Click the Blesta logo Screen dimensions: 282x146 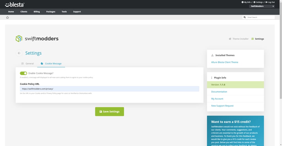click(15, 5)
